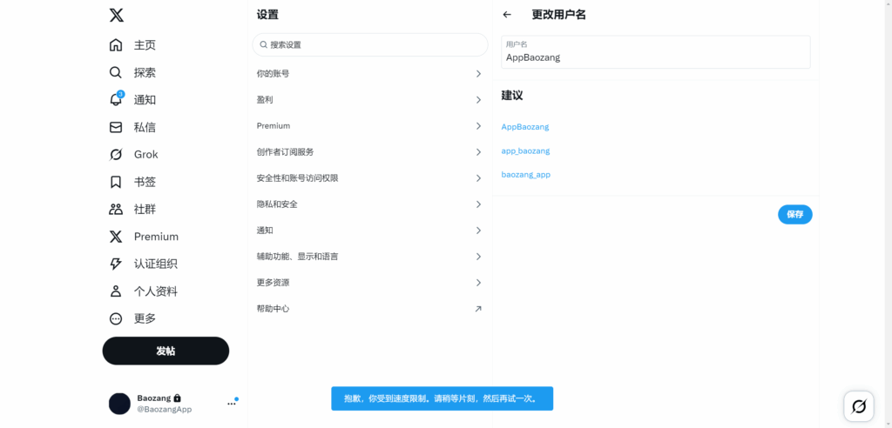892x428 pixels.
Task: Click the back arrow beside 更改用户名
Action: (x=508, y=15)
